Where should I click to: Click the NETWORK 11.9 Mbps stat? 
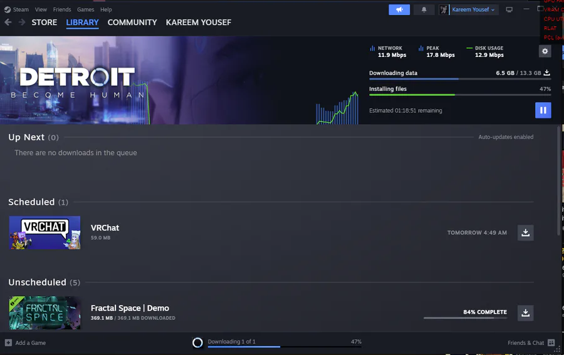[388, 51]
